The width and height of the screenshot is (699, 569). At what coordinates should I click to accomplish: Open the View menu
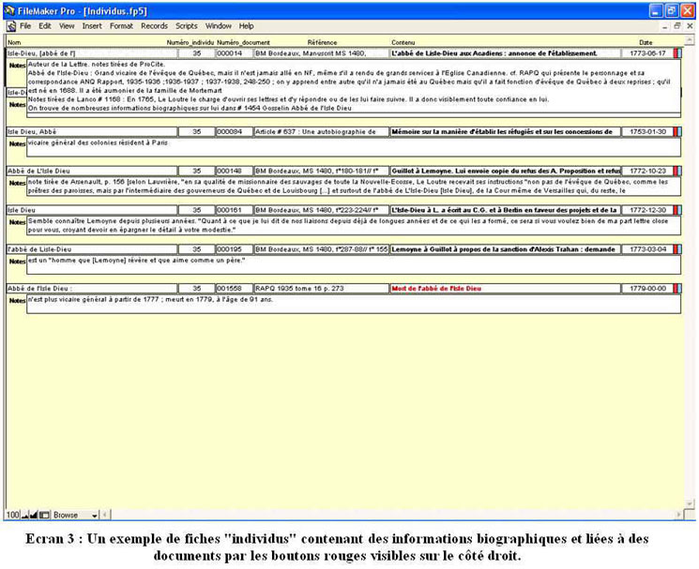tap(67, 26)
